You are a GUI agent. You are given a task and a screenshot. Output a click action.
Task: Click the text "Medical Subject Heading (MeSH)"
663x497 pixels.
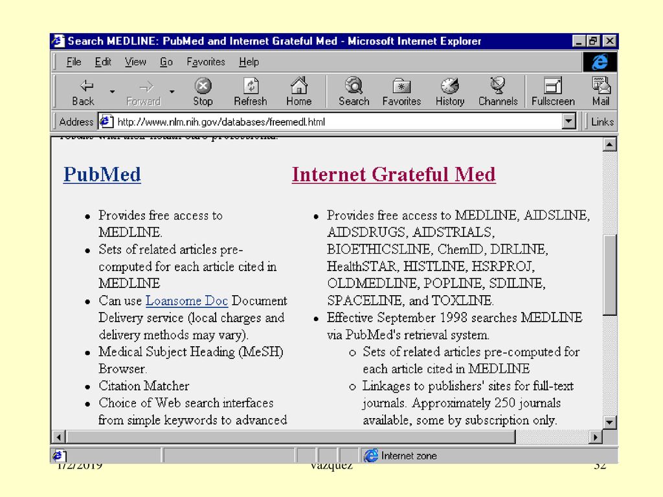coord(191,351)
